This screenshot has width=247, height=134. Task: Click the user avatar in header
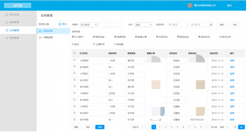coord(190,5)
